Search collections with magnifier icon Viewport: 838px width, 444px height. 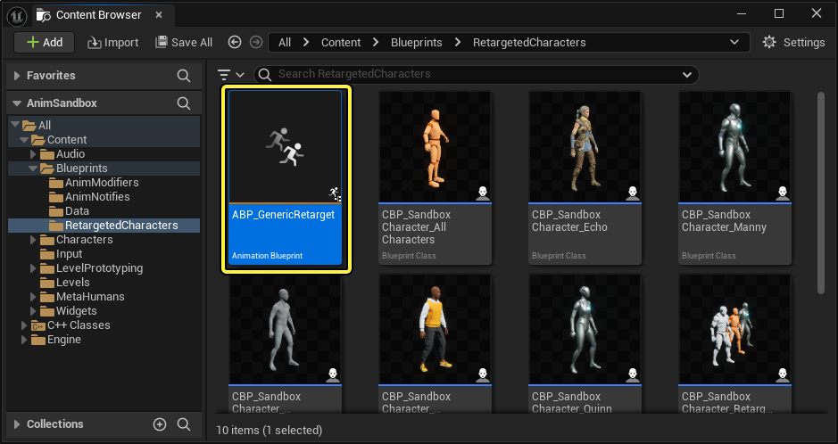coord(183,424)
